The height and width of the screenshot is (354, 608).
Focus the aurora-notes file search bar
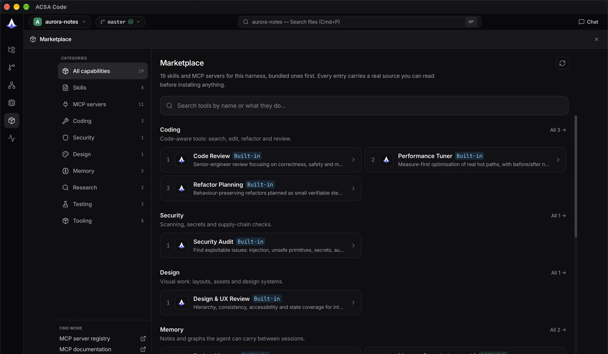(x=359, y=22)
